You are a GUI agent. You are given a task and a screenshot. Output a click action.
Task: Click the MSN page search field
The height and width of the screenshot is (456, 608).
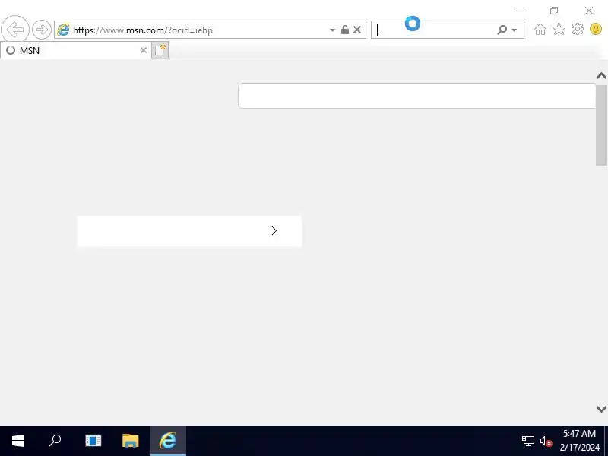coord(416,96)
